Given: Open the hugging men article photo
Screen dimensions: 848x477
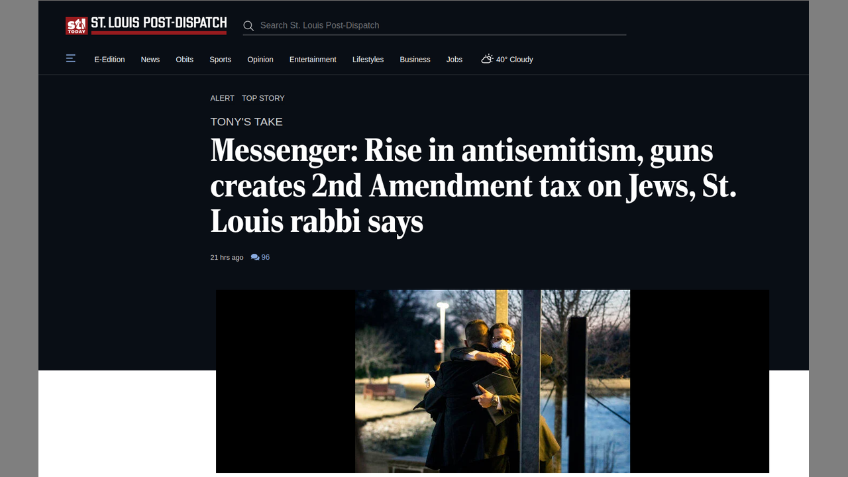Looking at the screenshot, I should tap(492, 381).
